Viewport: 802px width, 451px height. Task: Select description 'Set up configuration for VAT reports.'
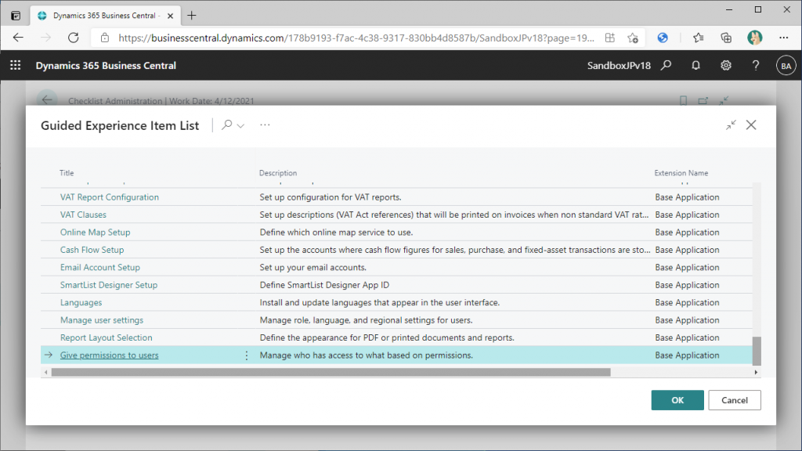(x=331, y=197)
